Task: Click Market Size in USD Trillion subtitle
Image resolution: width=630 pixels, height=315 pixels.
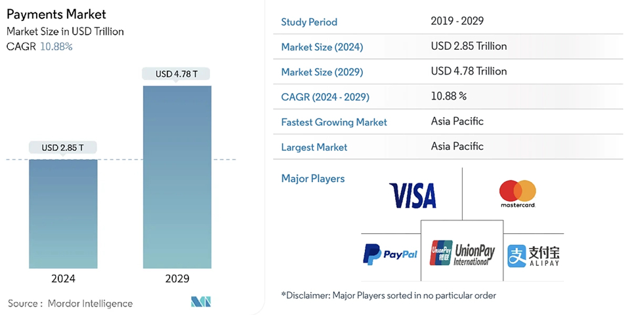Action: [65, 31]
